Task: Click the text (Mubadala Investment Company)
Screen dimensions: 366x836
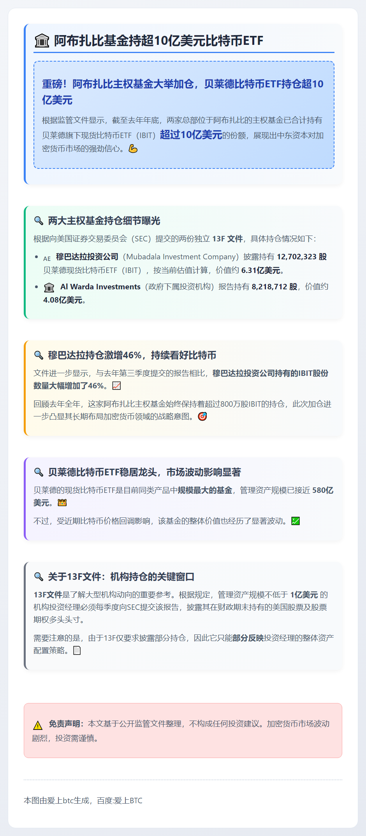Action: click(181, 257)
